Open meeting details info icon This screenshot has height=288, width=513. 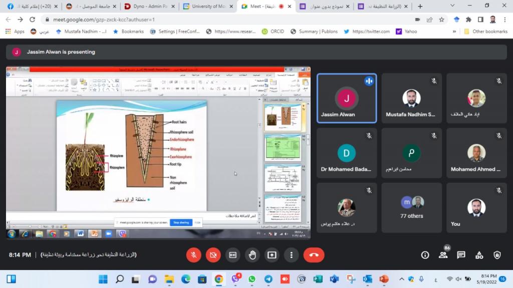click(x=425, y=255)
